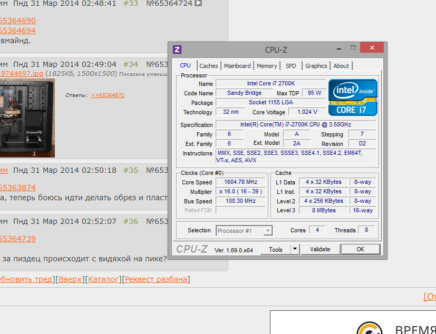Close the CPU-Z window

tap(372, 47)
